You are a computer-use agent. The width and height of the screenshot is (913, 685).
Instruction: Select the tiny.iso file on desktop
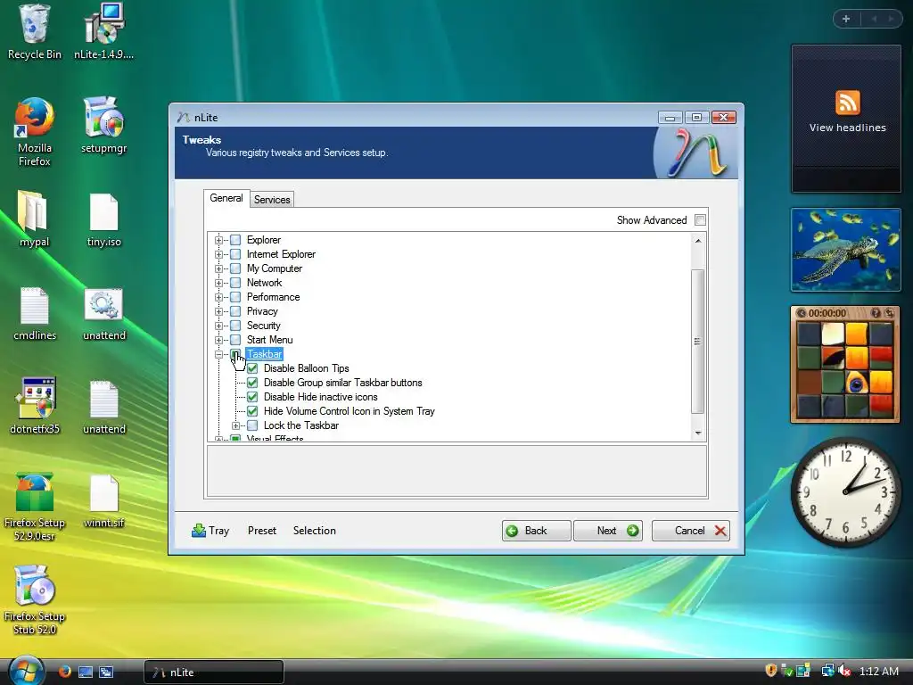(x=103, y=219)
